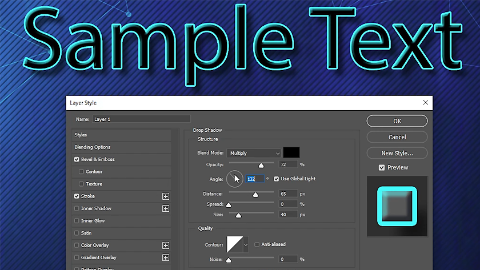Screen dimensions: 480x270
Task: Enable the Anti-aliased option
Action: (x=257, y=244)
